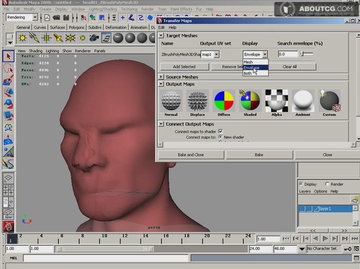The image size is (360, 269).
Task: Open the Rendering menu set dropdown
Action: [35, 17]
